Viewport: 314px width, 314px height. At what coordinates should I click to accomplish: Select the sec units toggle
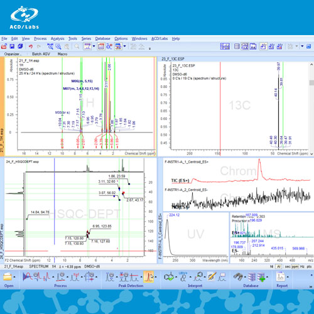pyautogui.click(x=288, y=266)
